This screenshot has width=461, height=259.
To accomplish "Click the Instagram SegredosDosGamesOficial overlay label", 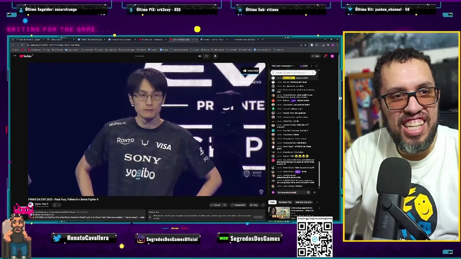I will point(167,239).
